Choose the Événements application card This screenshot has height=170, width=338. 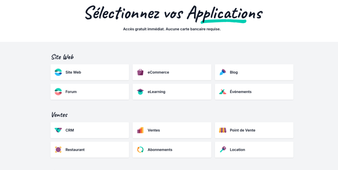coord(254,92)
